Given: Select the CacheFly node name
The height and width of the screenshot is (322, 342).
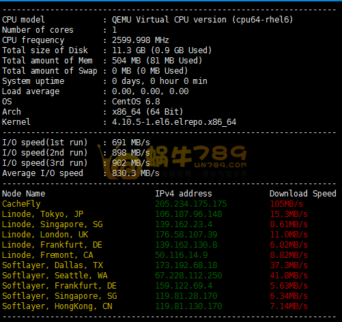Looking at the screenshot, I should [21, 204].
